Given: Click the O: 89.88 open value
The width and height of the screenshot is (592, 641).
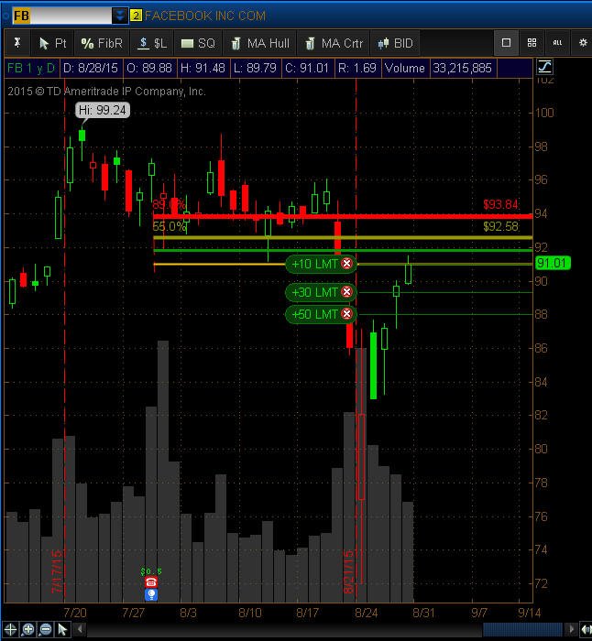Looking at the screenshot, I should tap(149, 68).
